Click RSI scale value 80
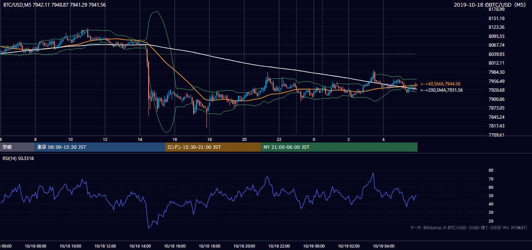This screenshot has width=532, height=250. tap(491, 170)
